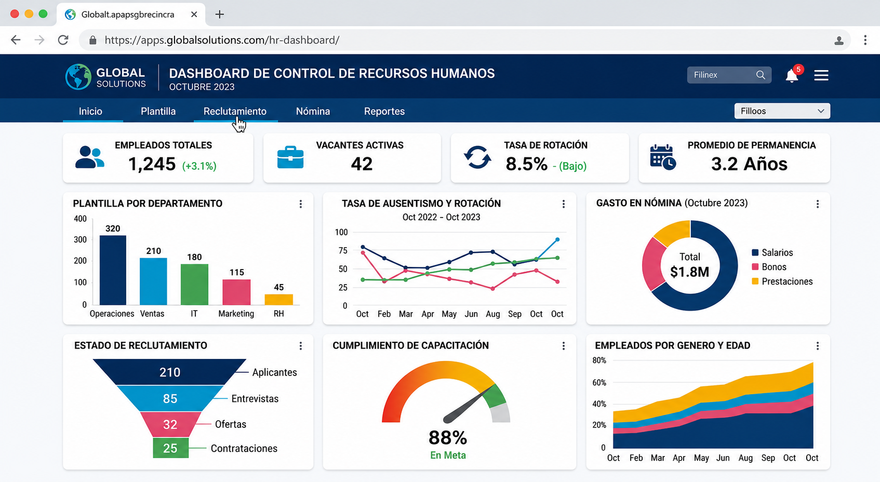The height and width of the screenshot is (482, 880).
Task: Open options menu for Cumplimiento de Capacitación
Action: [564, 346]
